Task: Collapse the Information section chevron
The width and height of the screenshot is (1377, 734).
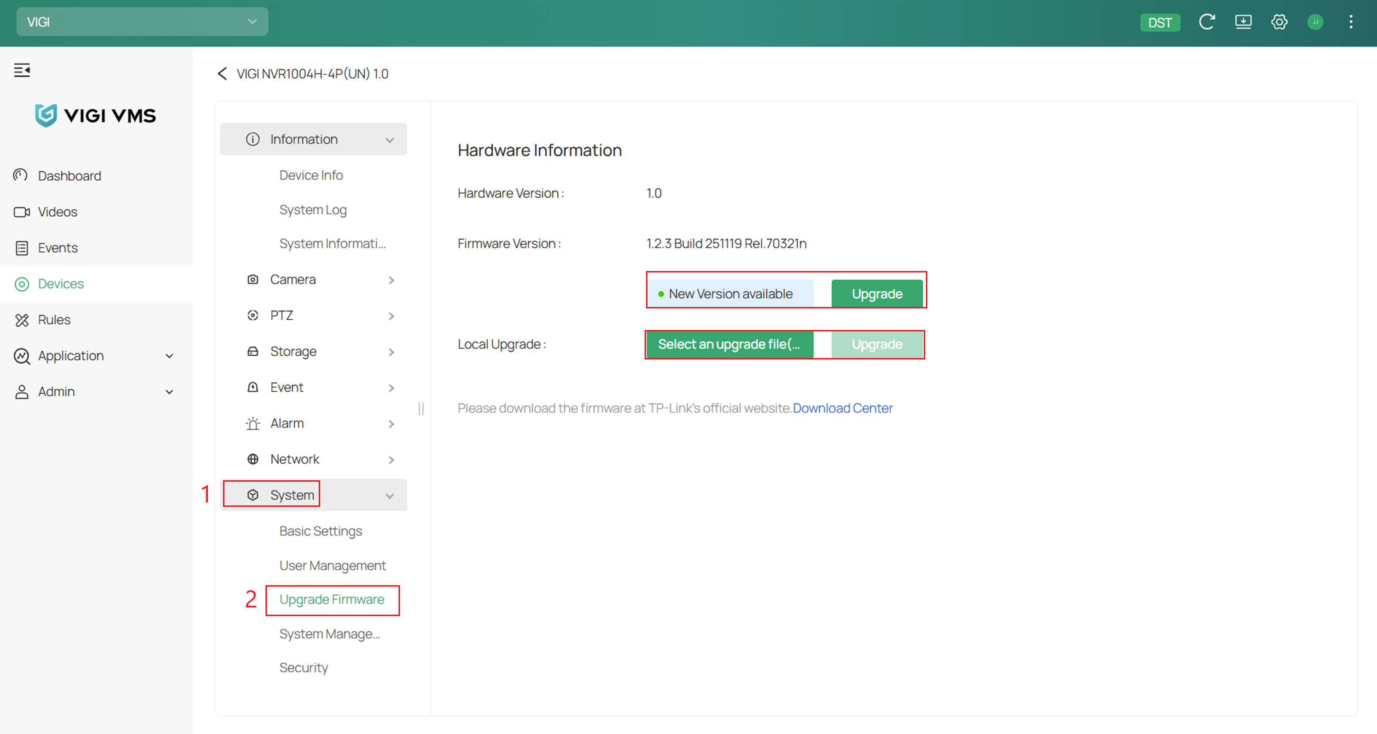Action: 390,140
